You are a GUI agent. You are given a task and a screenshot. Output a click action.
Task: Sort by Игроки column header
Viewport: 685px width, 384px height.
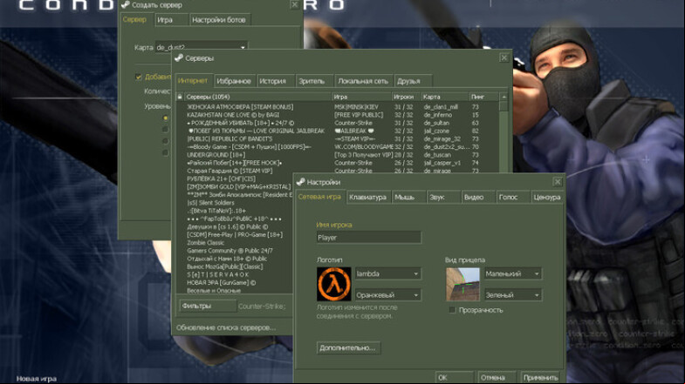[406, 97]
